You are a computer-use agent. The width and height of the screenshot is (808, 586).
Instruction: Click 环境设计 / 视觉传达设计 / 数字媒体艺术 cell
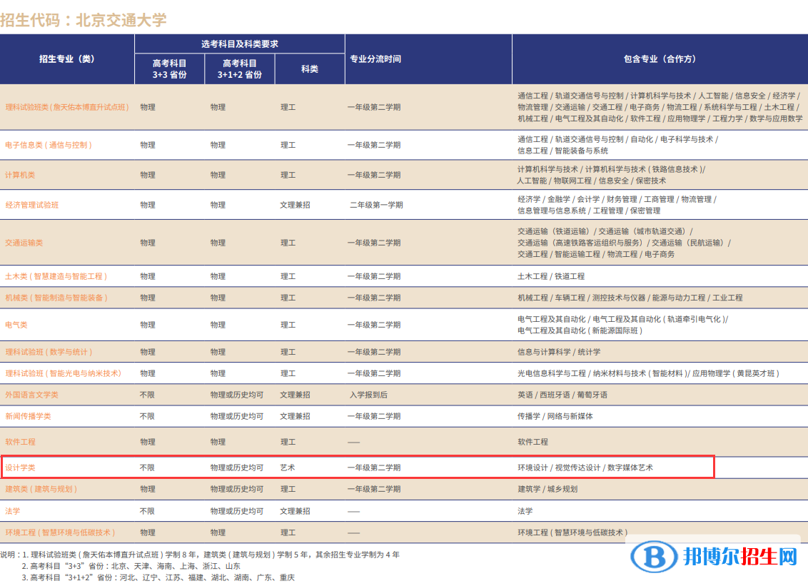585,468
